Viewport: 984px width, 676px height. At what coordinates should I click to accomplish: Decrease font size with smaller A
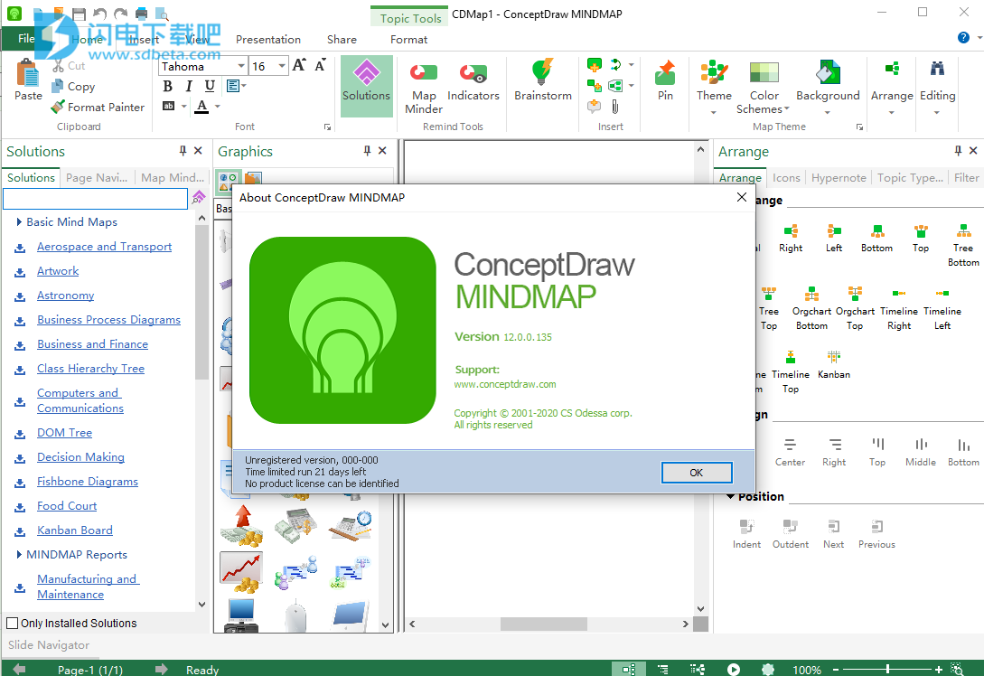click(x=320, y=65)
